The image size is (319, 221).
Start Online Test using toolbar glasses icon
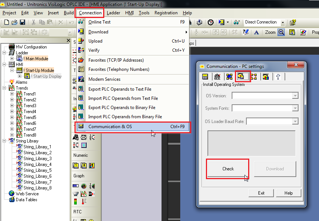tap(237, 22)
